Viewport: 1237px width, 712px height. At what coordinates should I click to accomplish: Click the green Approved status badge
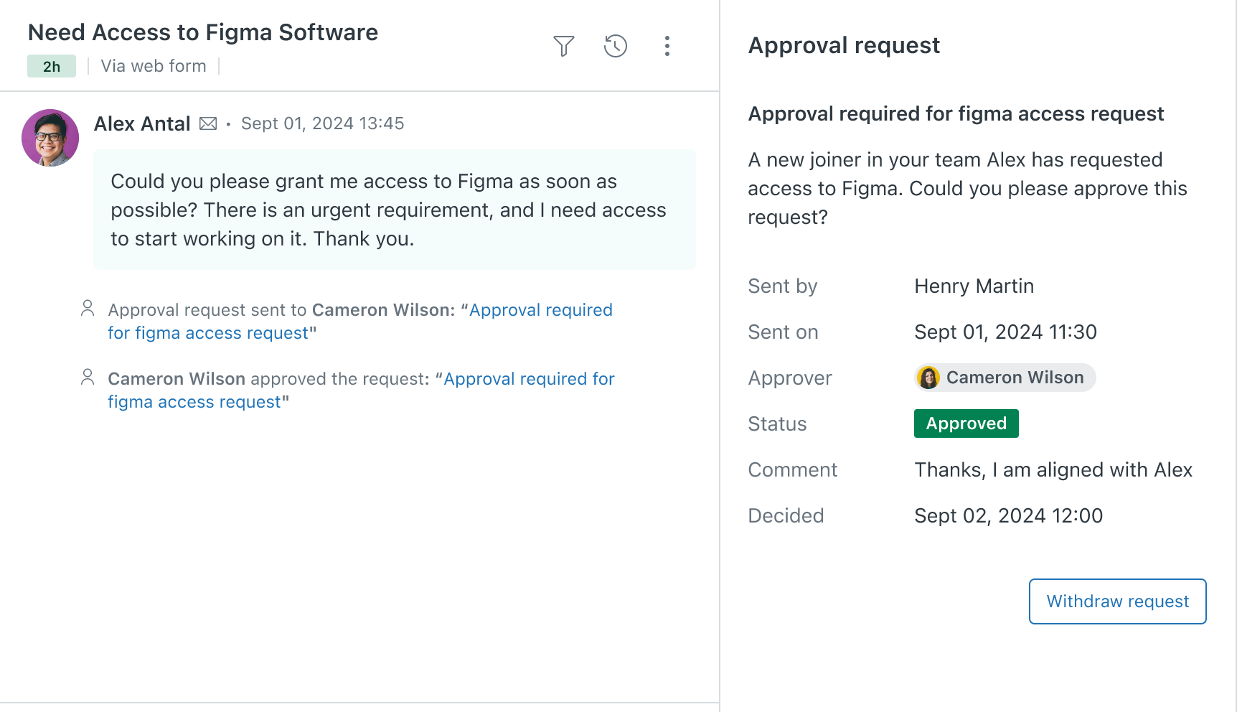click(x=966, y=423)
